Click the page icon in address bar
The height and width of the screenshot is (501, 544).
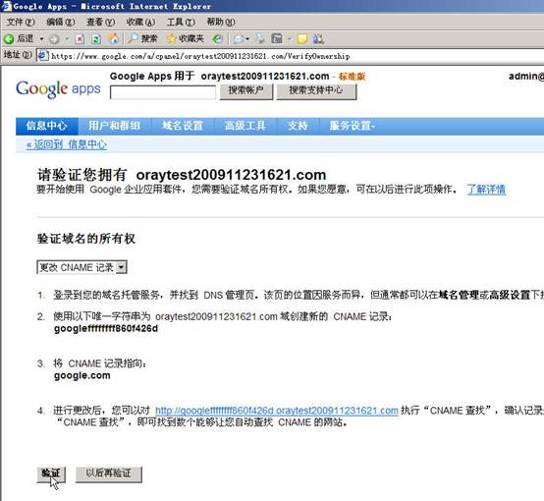tap(43, 56)
